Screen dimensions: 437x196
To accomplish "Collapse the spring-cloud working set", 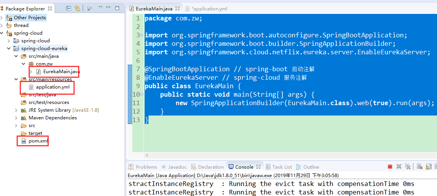I will coord(2,34).
